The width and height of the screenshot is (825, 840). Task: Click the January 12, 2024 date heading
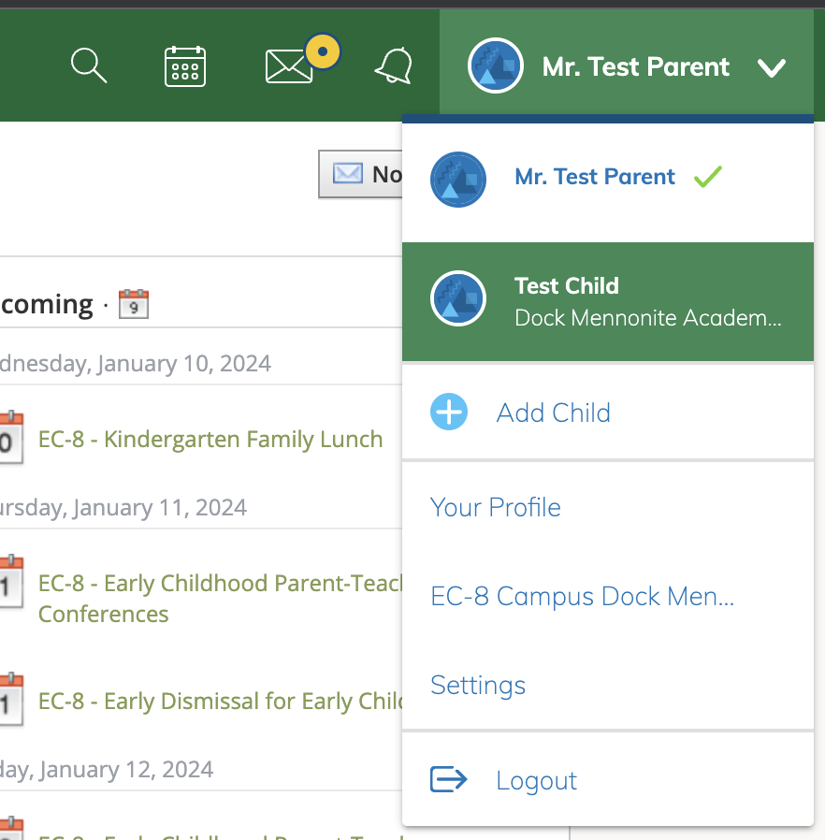(107, 770)
